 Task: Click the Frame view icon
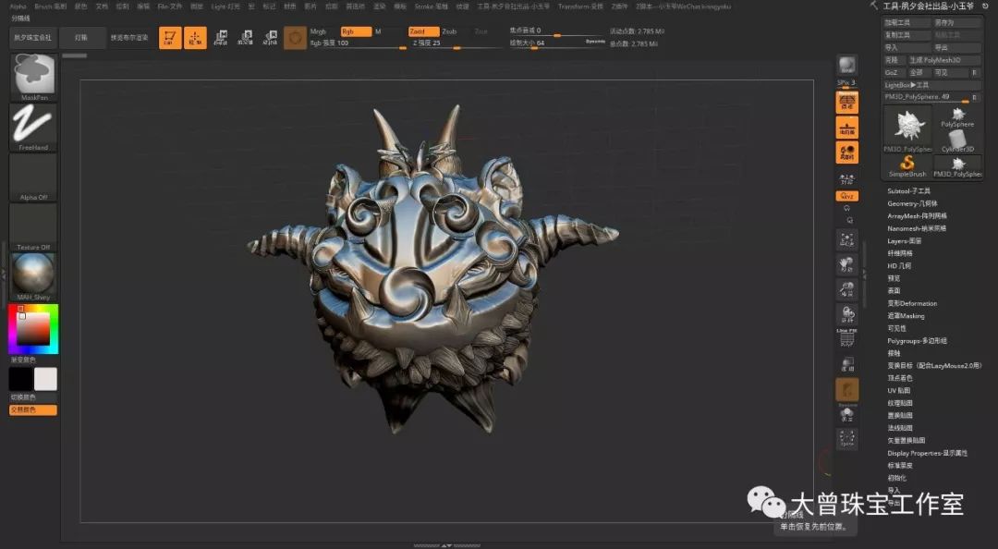pyautogui.click(x=847, y=239)
